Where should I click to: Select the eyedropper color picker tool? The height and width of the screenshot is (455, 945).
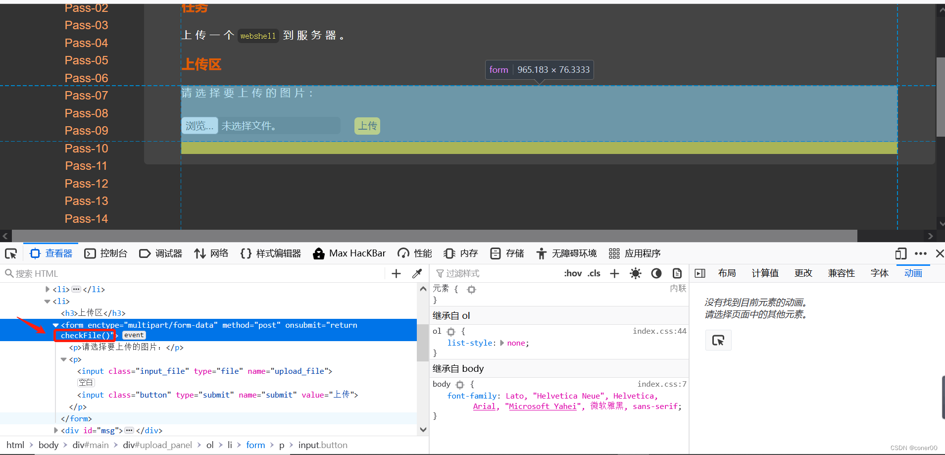(417, 273)
